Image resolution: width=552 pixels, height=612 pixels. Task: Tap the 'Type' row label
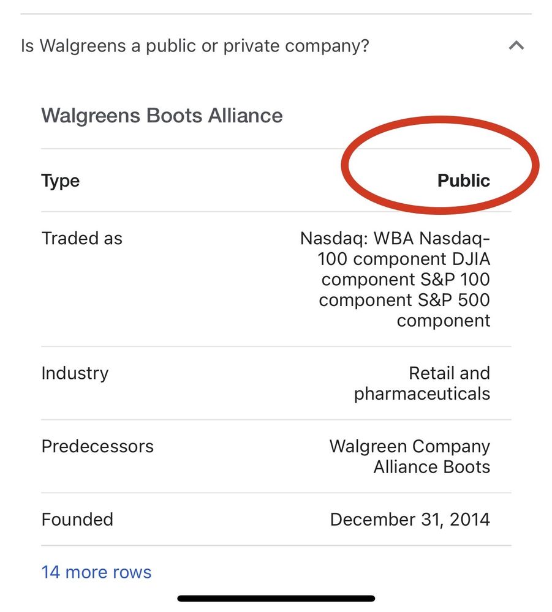[60, 181]
